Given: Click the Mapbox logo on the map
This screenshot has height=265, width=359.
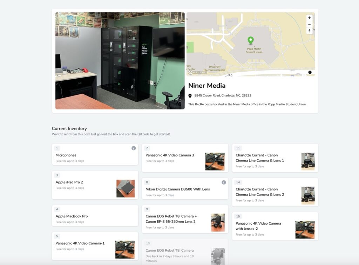Looking at the screenshot, I should 198,73.
